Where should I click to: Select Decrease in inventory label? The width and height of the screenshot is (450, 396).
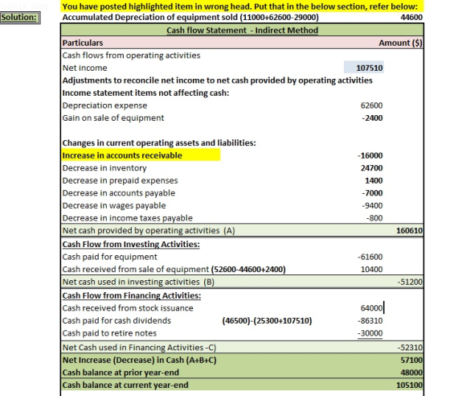(104, 168)
